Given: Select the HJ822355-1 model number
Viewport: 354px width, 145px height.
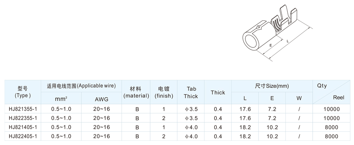Looking at the screenshot, I should pyautogui.click(x=22, y=118).
